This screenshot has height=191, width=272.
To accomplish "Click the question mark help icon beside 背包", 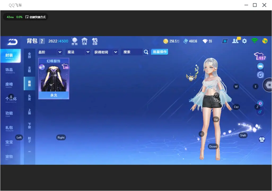I will click(x=42, y=41).
